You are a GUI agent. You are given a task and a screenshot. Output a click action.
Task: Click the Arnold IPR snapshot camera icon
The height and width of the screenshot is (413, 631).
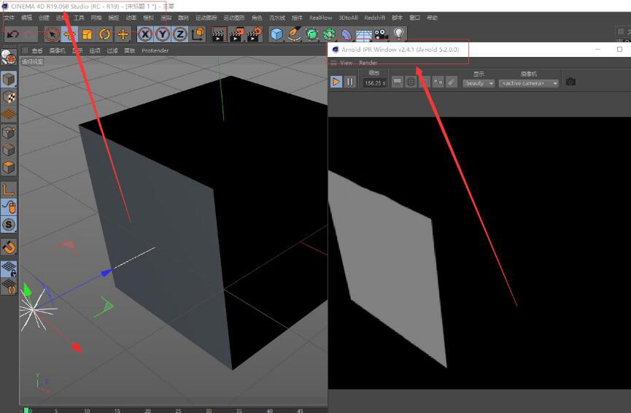pos(570,82)
